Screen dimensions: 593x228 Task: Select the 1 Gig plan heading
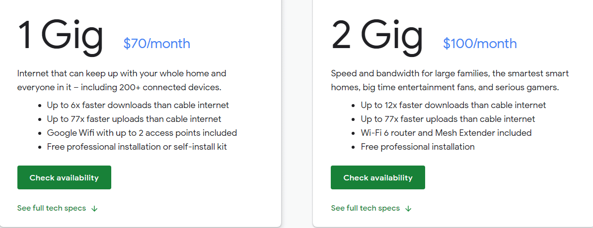(61, 36)
